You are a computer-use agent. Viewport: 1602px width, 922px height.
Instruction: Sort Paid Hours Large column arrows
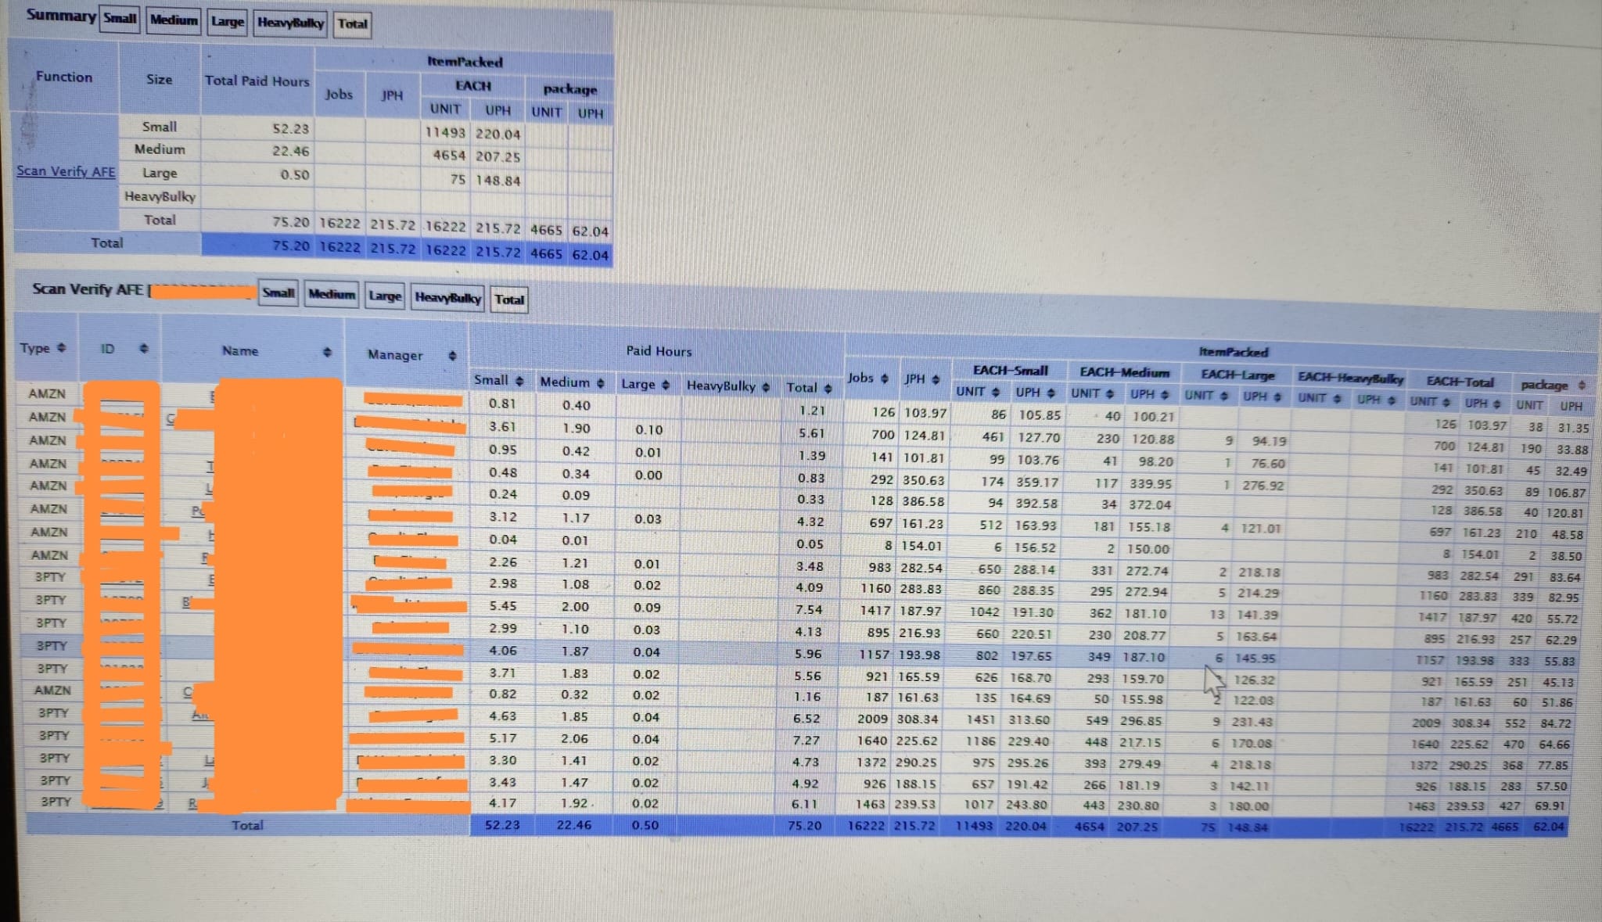[666, 385]
